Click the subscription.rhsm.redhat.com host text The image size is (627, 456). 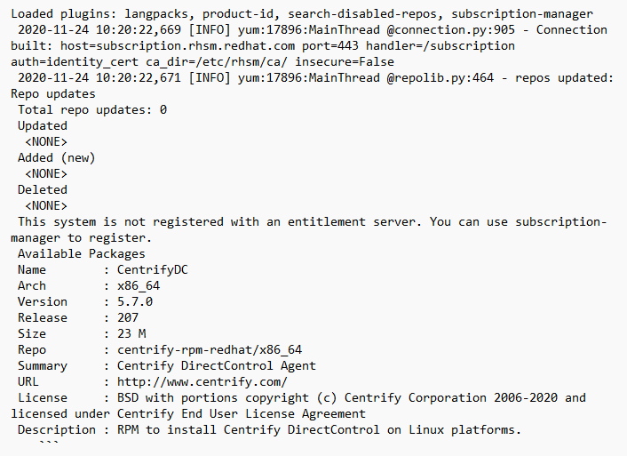click(195, 46)
